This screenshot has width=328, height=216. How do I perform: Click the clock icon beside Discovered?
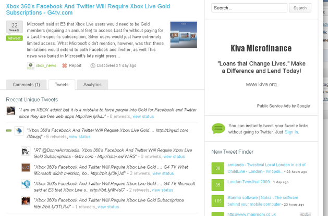(93, 66)
